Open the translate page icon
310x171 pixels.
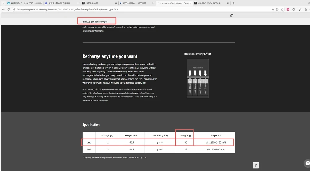point(273,9)
